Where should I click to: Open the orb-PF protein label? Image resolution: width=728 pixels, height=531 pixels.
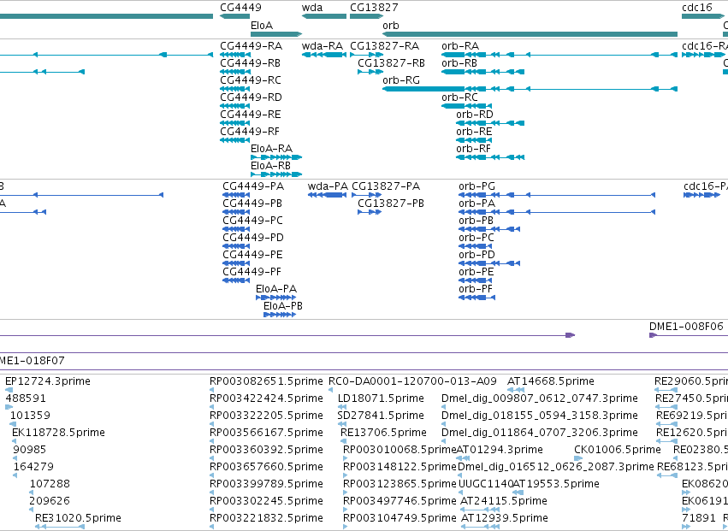[476, 290]
